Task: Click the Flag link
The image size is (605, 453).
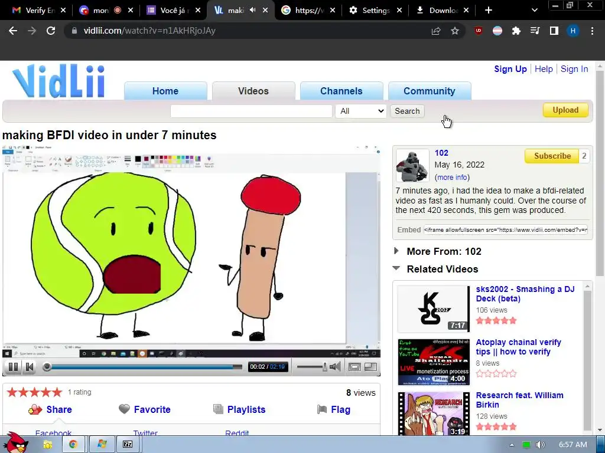Action: (x=340, y=409)
